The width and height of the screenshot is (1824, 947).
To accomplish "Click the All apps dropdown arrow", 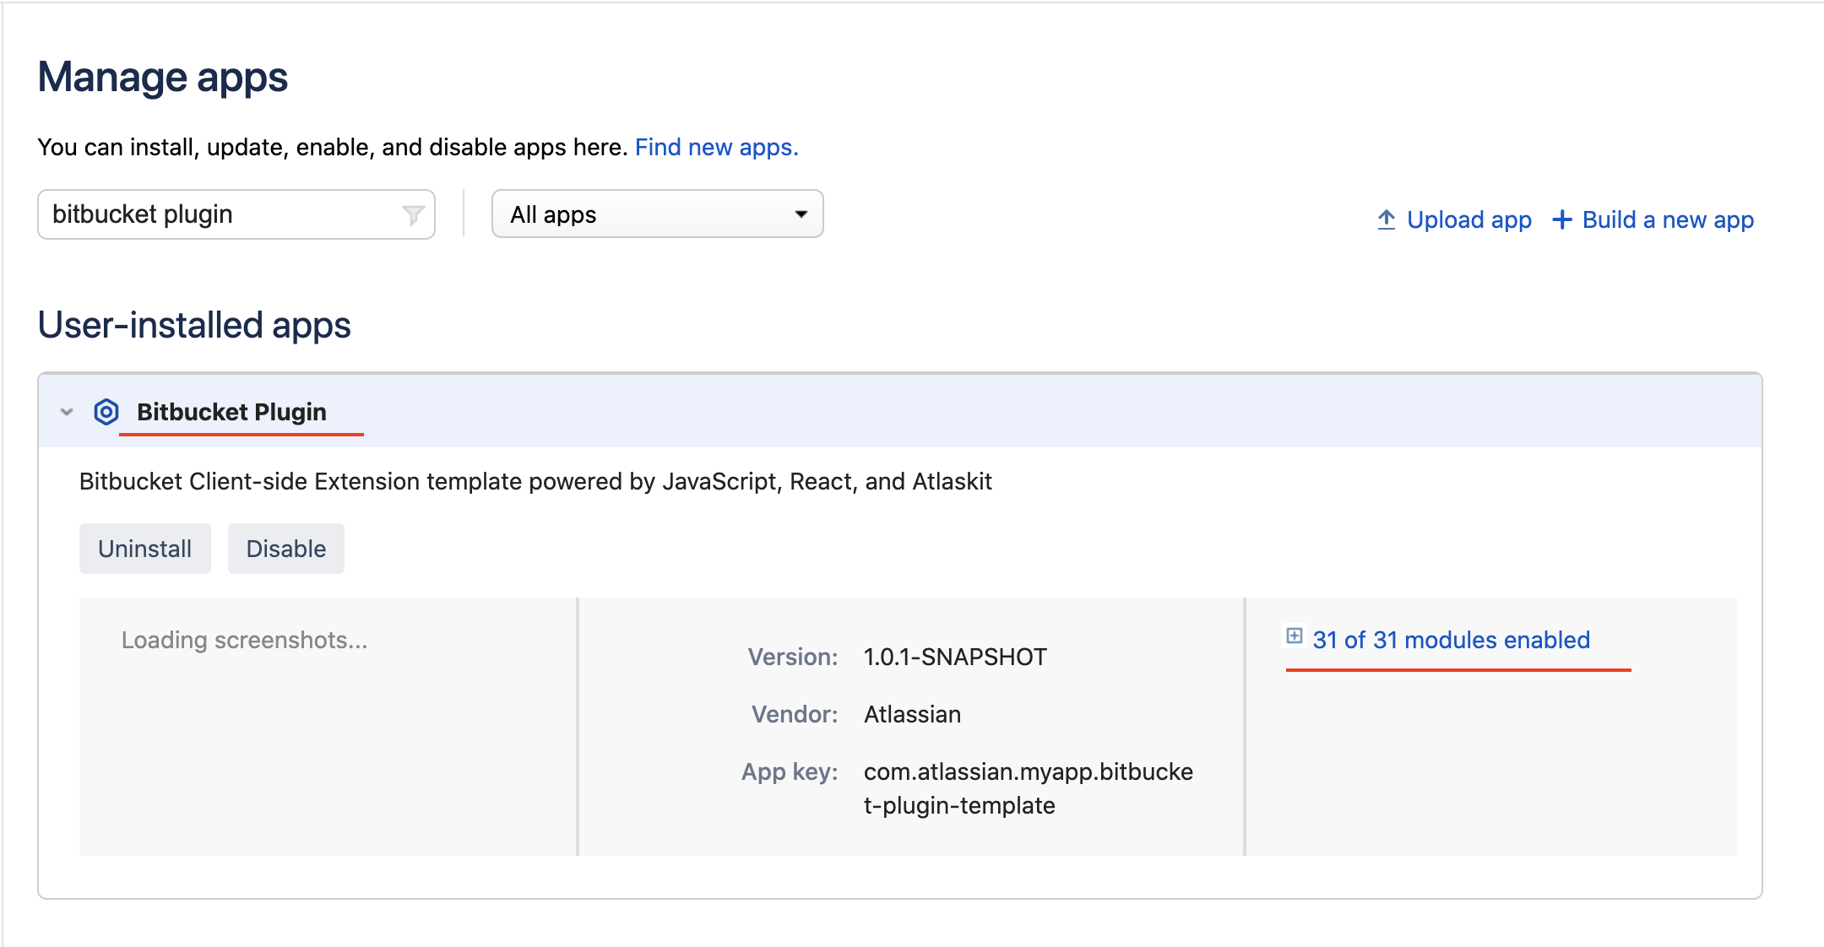I will 801,214.
